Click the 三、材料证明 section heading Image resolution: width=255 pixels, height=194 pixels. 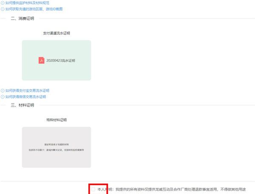point(22,105)
